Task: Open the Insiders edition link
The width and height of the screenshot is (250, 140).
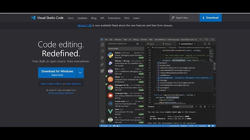Action: (54, 84)
